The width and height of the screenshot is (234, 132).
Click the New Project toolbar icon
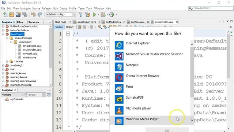click(x=11, y=15)
